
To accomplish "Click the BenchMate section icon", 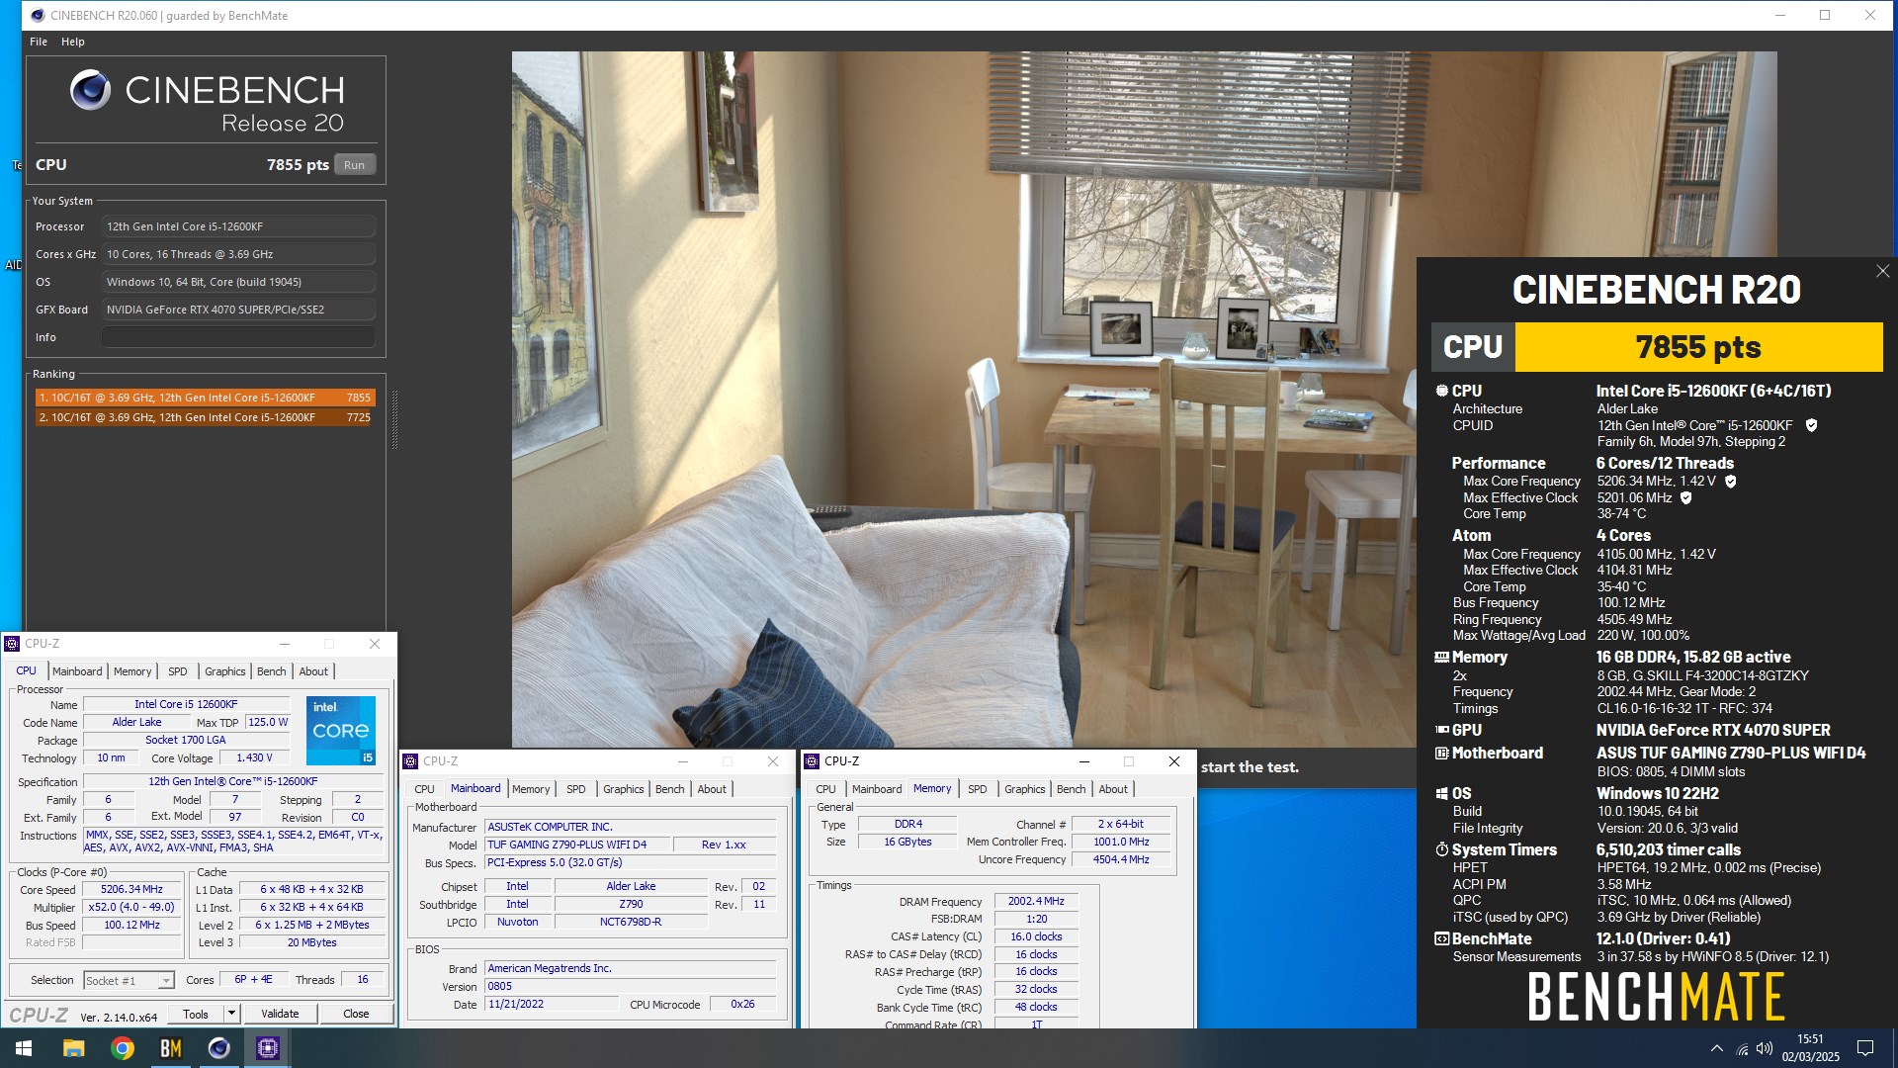I will click(1442, 939).
